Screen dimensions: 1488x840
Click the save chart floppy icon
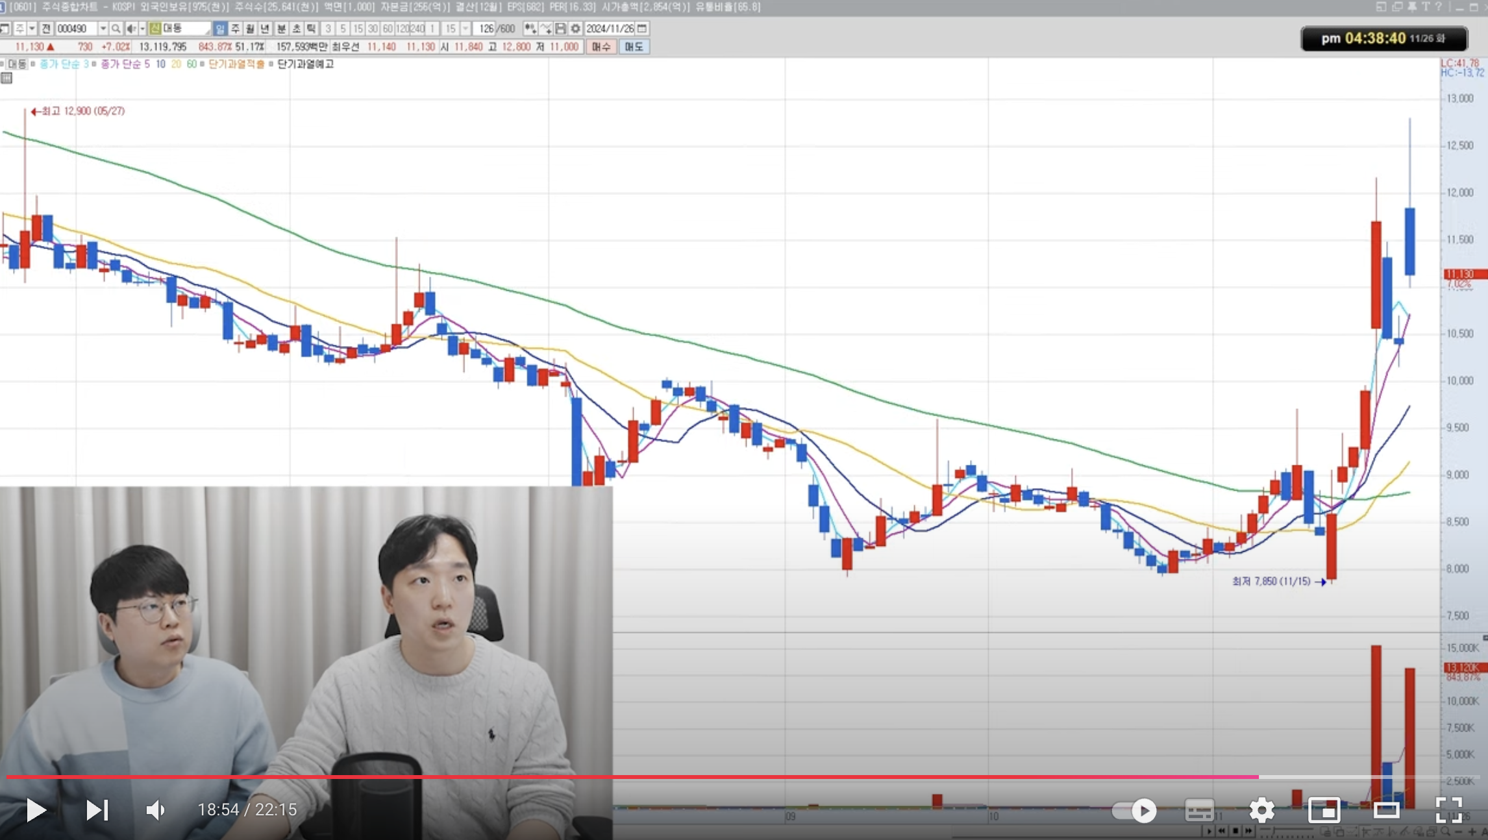point(560,29)
